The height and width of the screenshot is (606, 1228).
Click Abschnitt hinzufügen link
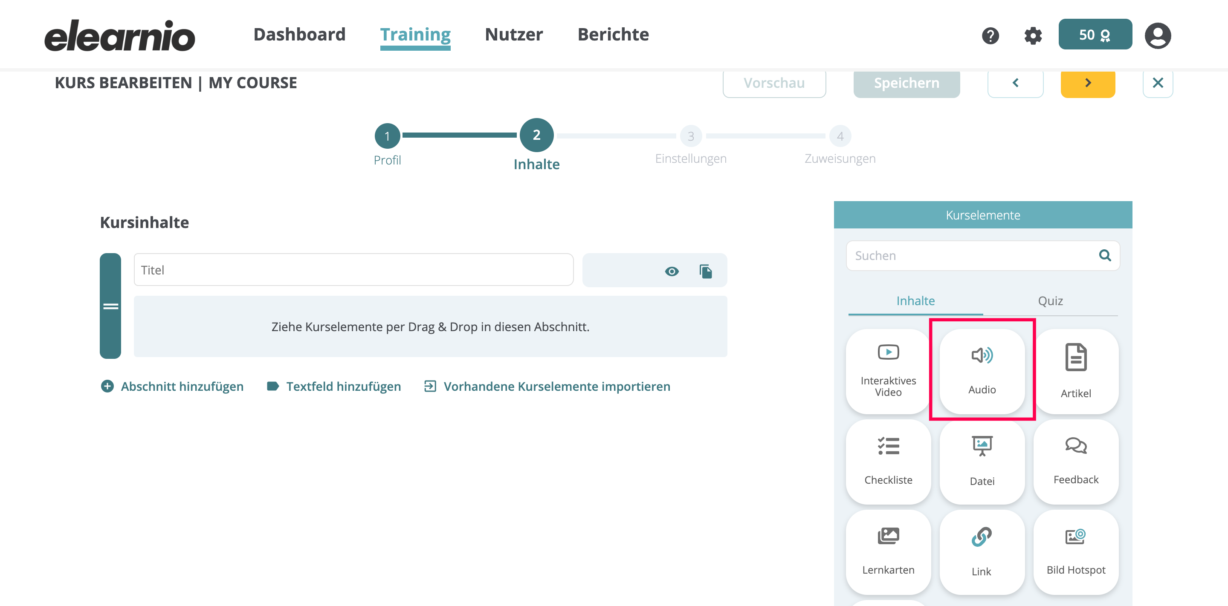pyautogui.click(x=172, y=386)
